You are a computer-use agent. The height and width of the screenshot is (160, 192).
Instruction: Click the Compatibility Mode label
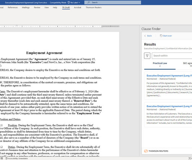[x=58, y=3]
